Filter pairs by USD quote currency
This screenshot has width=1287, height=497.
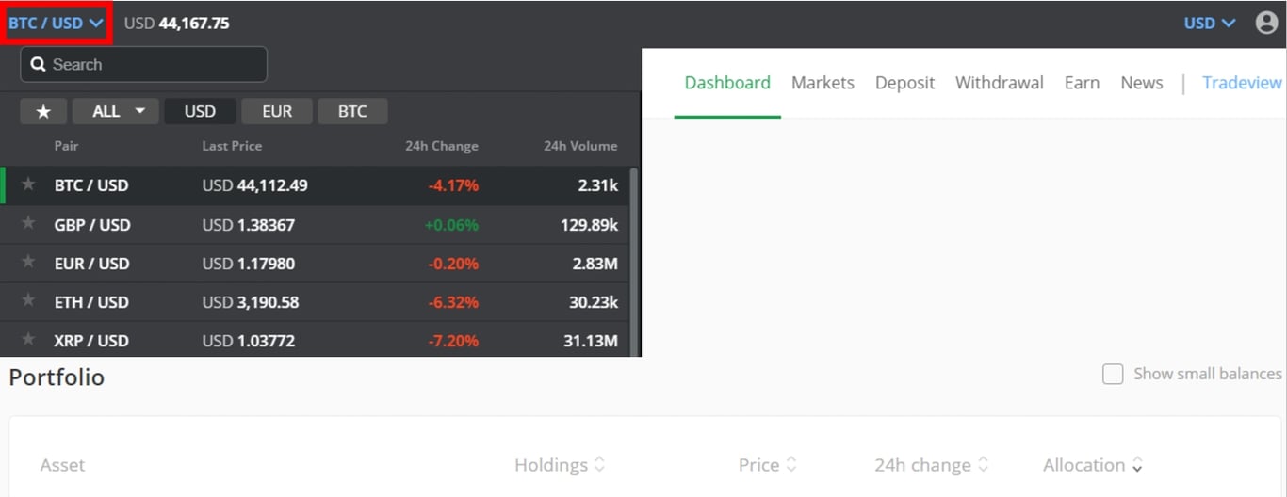pyautogui.click(x=200, y=111)
